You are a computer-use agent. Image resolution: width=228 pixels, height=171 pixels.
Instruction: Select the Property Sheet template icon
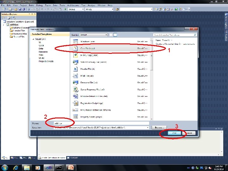click(75, 117)
